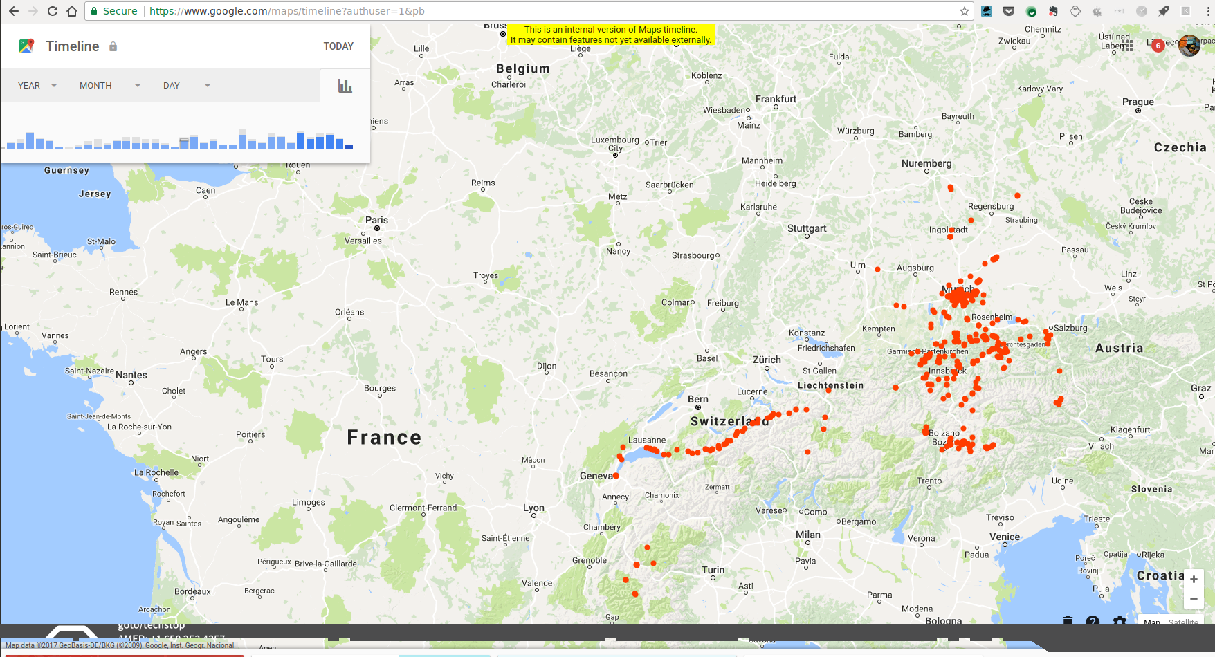1215x657 pixels.
Task: Click the Nuremberg city label
Action: tap(926, 163)
